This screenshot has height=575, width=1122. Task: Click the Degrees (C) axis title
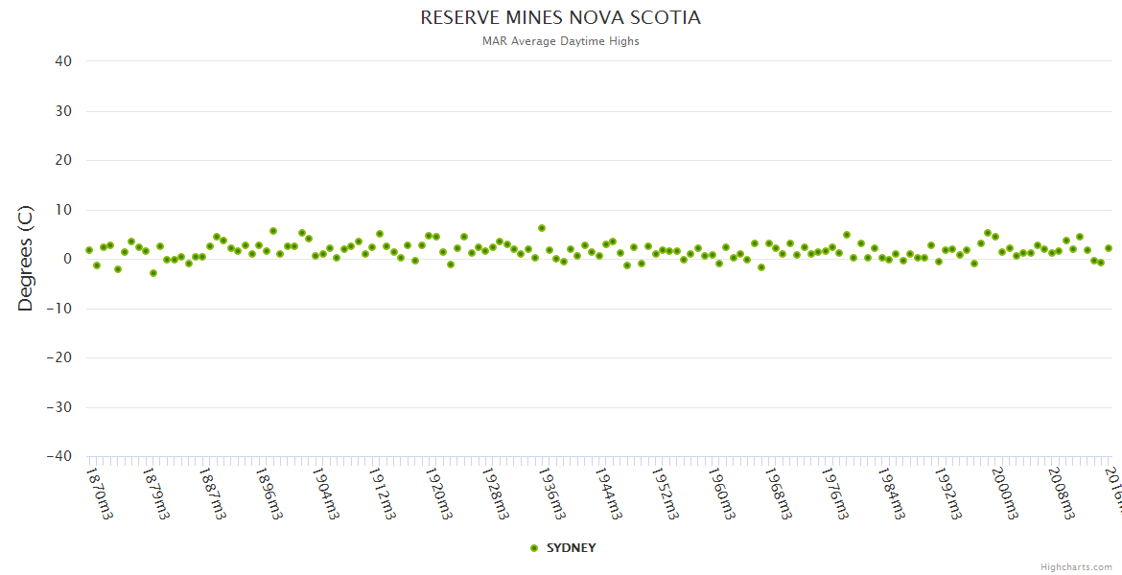click(x=26, y=259)
